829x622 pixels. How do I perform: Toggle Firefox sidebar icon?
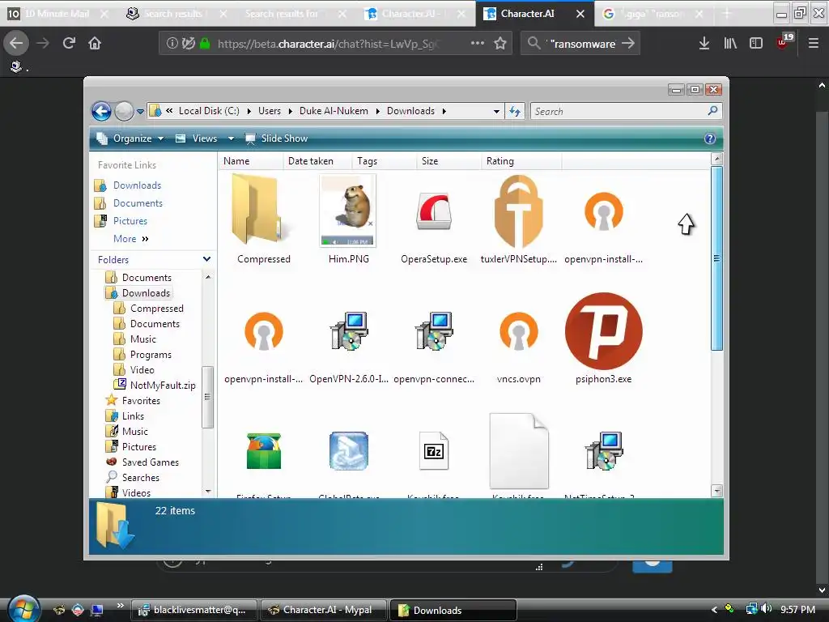point(756,44)
